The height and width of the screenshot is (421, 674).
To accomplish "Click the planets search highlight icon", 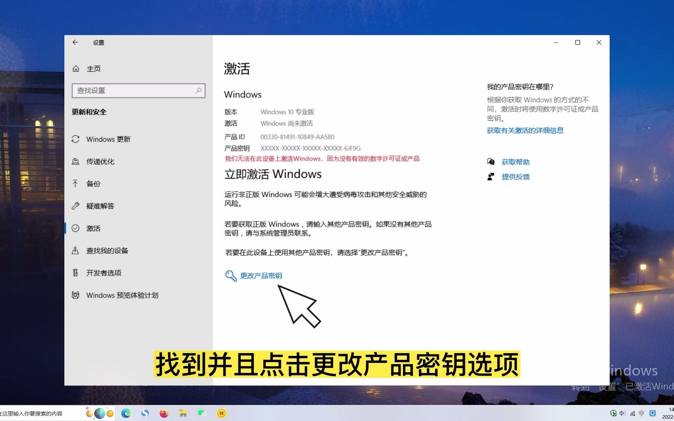I will pos(100,413).
